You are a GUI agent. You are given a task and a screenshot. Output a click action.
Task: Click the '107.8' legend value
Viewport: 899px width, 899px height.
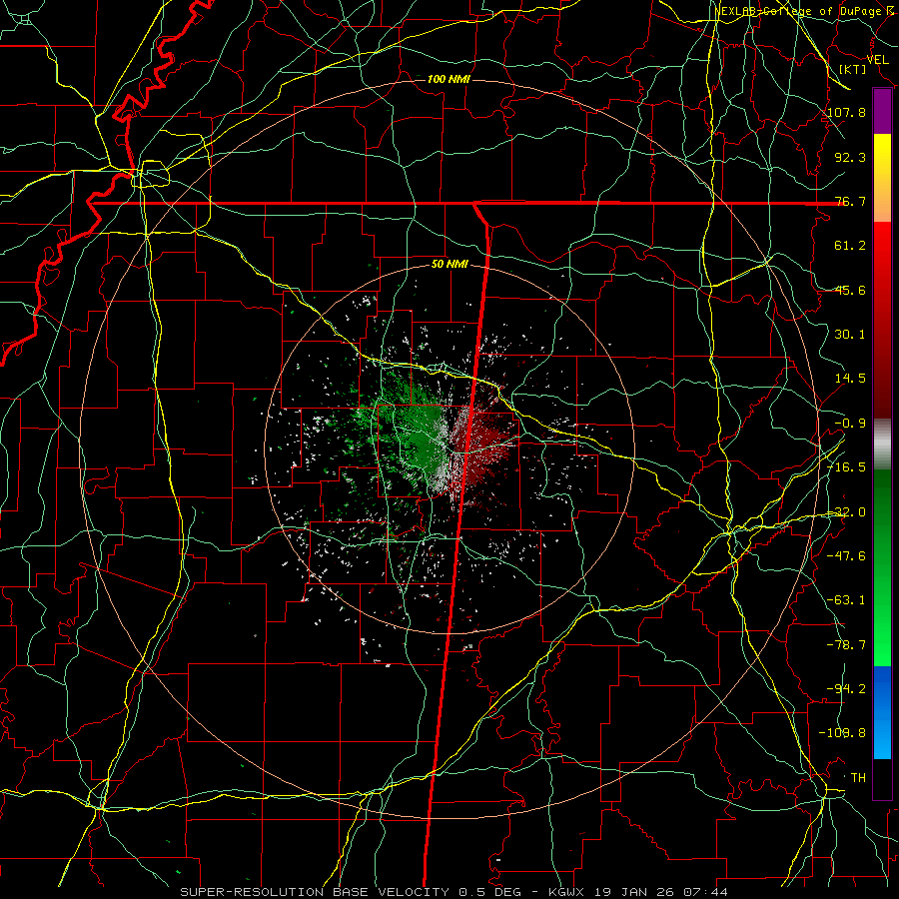(847, 112)
